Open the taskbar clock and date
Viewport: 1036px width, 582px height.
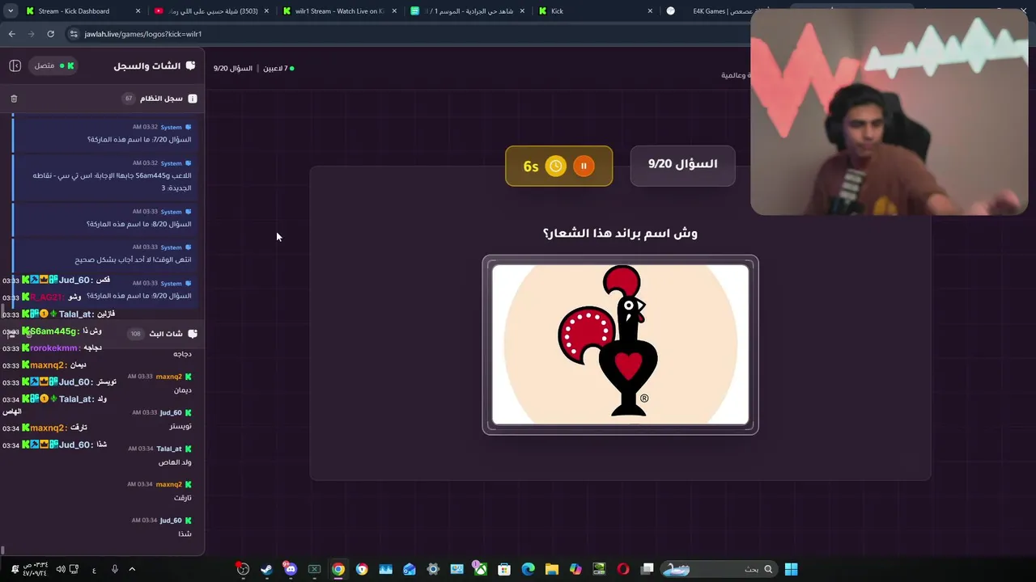click(36, 569)
